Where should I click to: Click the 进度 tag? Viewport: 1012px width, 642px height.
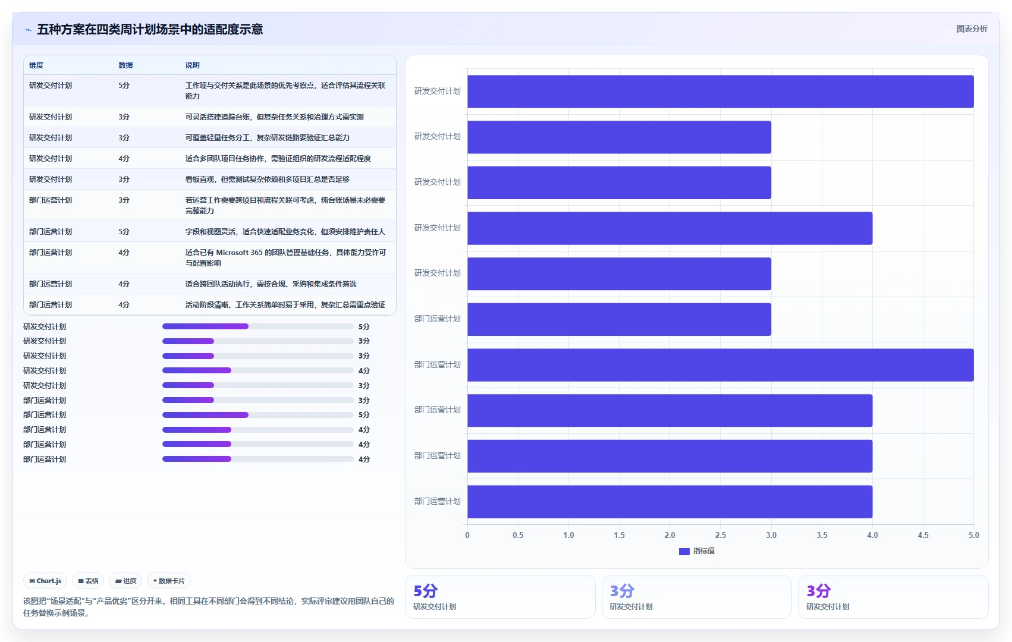click(125, 581)
